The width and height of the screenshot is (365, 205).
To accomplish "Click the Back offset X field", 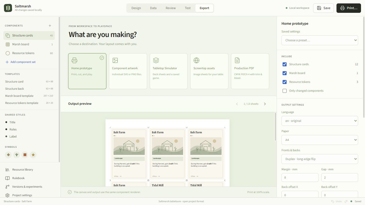I will pyautogui.click(x=300, y=194).
